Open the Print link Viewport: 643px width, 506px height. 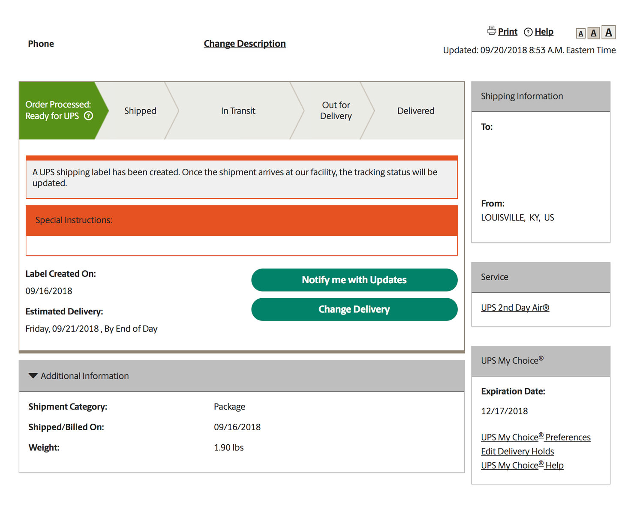tap(508, 32)
